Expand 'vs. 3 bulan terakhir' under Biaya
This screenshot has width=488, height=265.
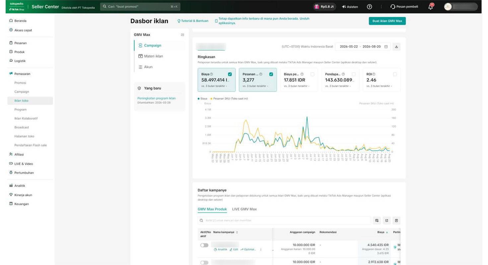pos(215,86)
